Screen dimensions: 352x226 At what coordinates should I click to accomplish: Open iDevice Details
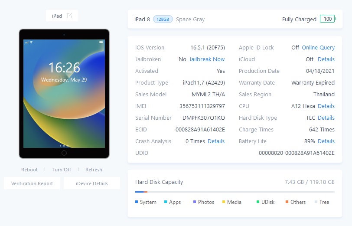92,183
